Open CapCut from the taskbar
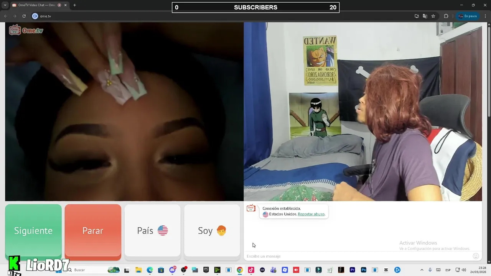This screenshot has height=276, width=491. [x=386, y=270]
